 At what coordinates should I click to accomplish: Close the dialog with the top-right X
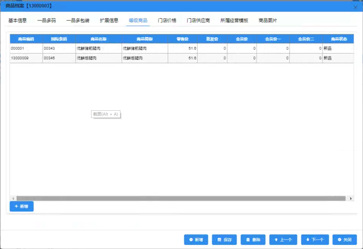[x=355, y=7]
